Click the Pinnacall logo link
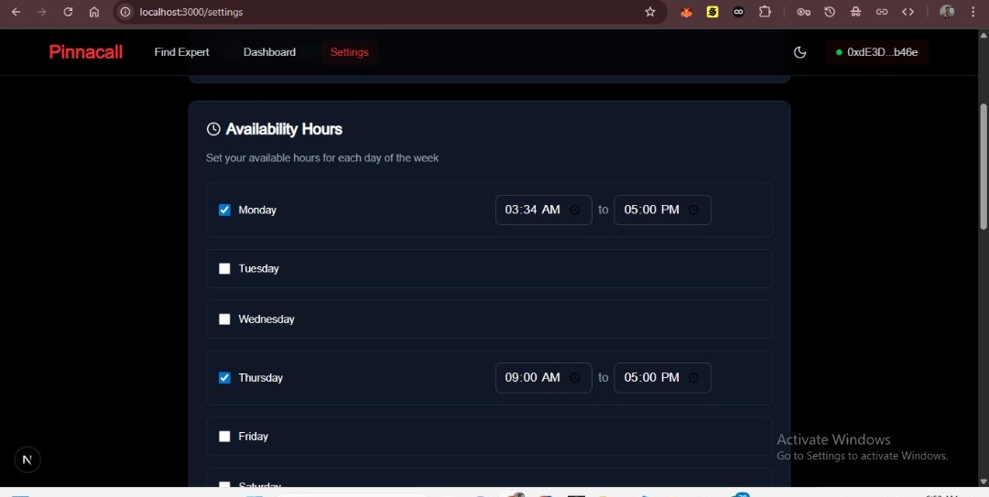The image size is (989, 497). (86, 52)
